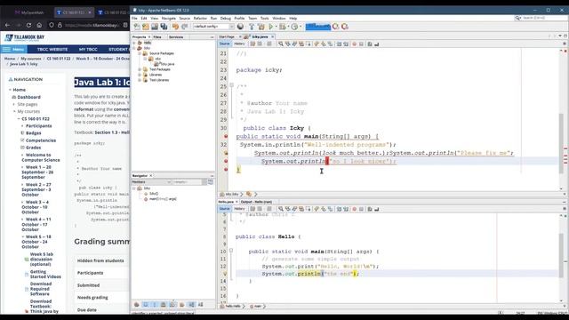Image resolution: width=569 pixels, height=320 pixels.
Task: Click the error marker beside println so I look nicer
Action: [x=226, y=161]
